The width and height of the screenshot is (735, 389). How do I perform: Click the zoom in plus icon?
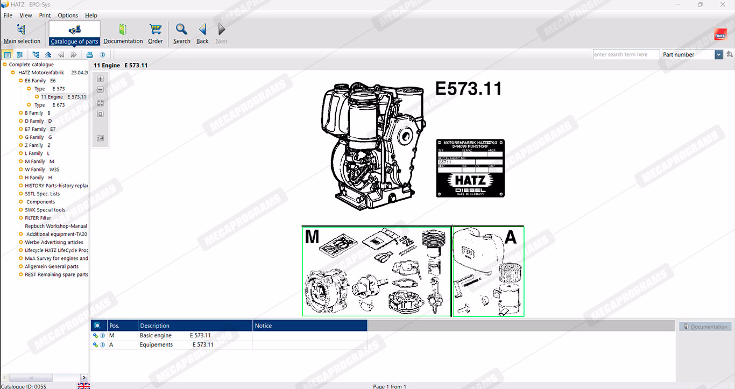[100, 79]
